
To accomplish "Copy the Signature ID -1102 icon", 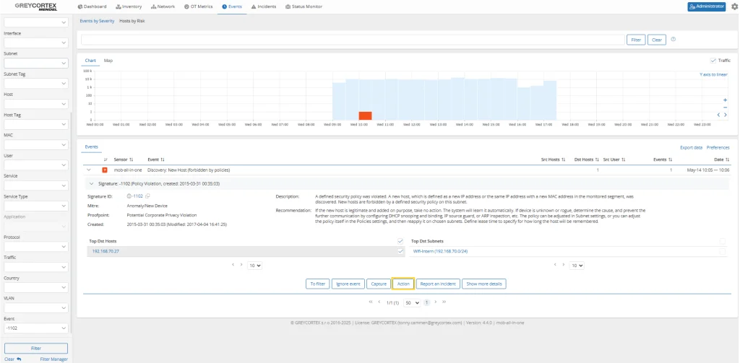I will click(147, 196).
